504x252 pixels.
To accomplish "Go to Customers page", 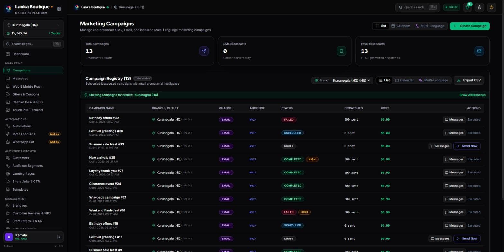I will click(x=33, y=158).
